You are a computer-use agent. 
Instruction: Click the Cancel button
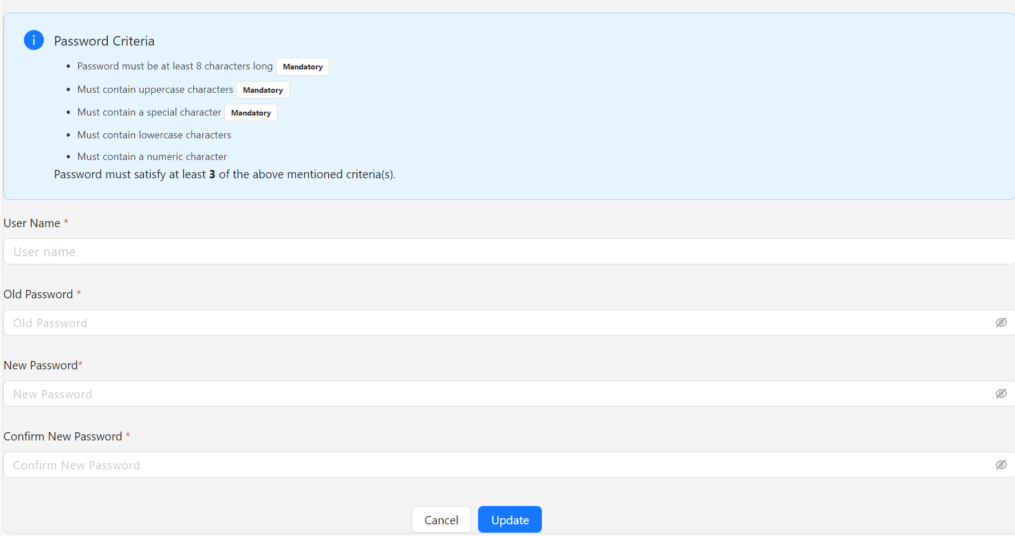(441, 519)
